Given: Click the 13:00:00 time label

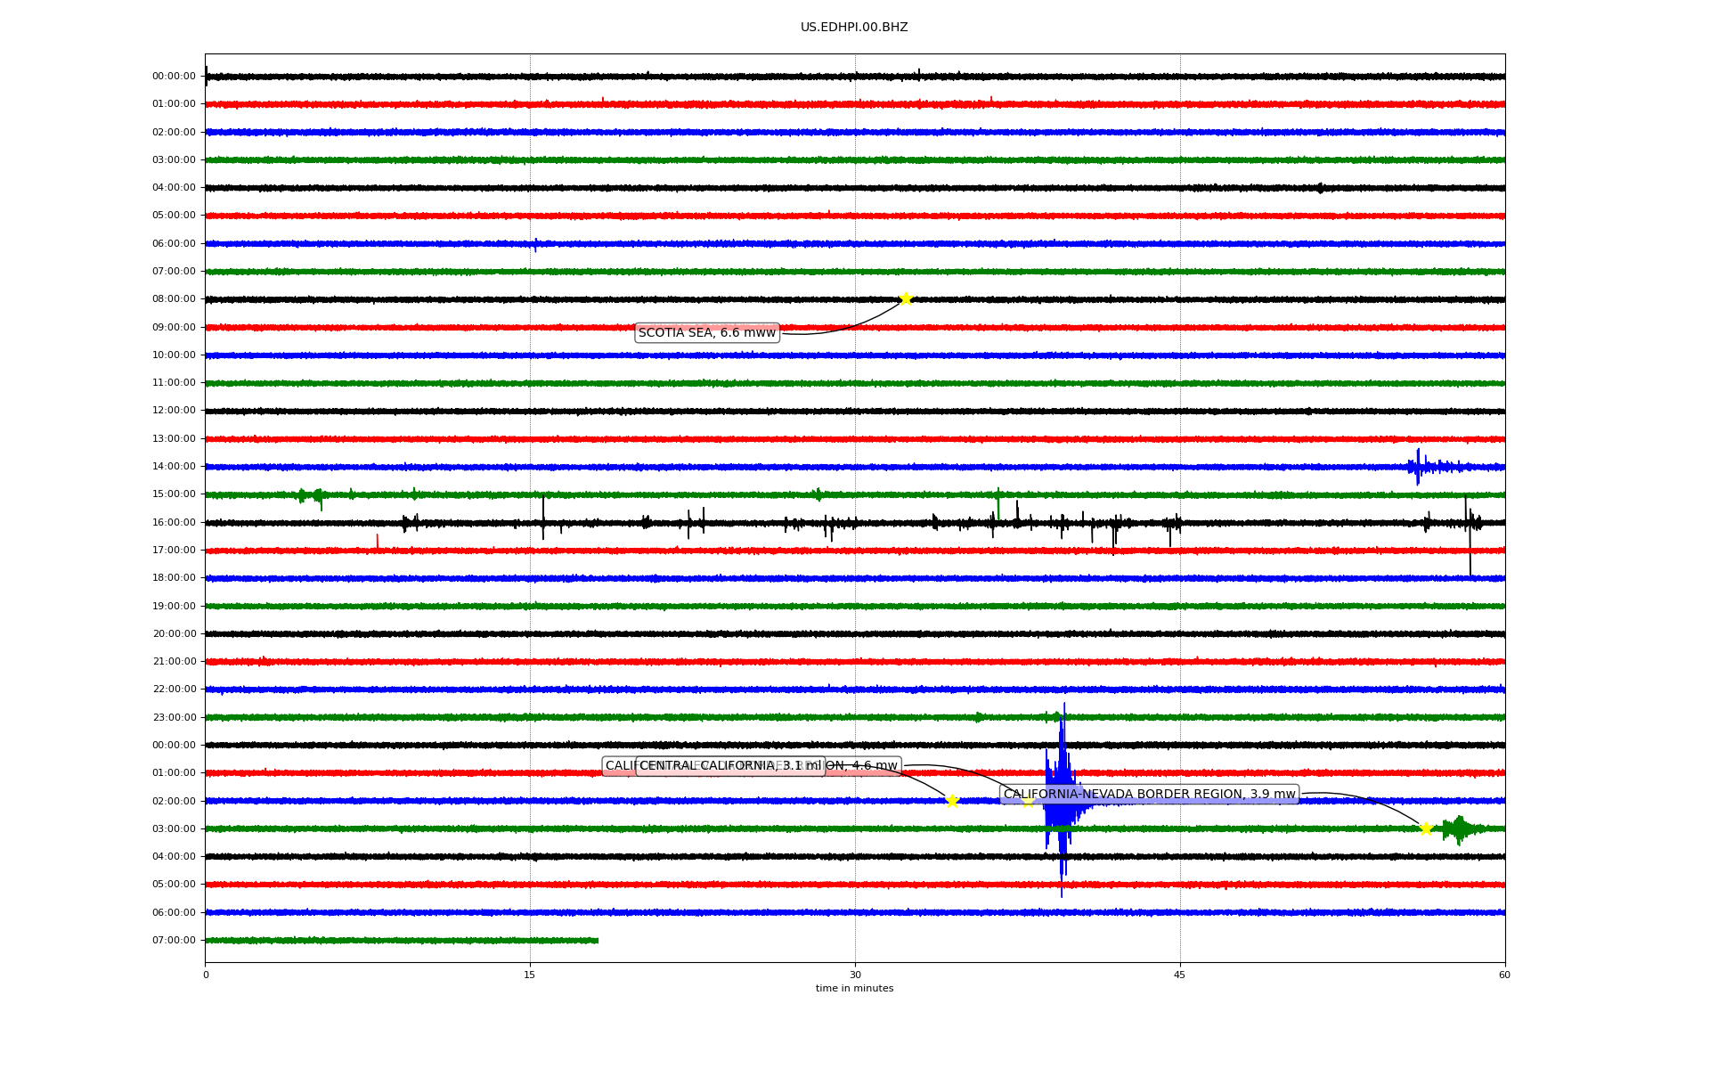Looking at the screenshot, I should (x=174, y=438).
